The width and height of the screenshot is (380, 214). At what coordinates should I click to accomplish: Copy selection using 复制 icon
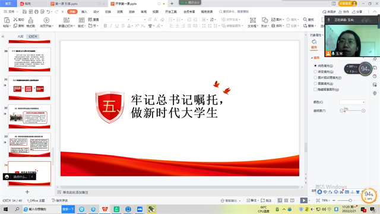point(18,26)
